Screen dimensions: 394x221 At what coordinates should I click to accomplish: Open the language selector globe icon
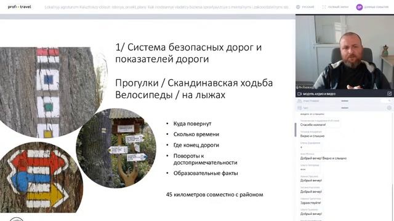(298, 7)
